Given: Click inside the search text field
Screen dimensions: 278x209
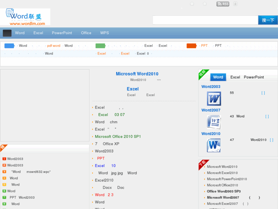Looking at the screenshot, I should pyautogui.click(x=205, y=20).
